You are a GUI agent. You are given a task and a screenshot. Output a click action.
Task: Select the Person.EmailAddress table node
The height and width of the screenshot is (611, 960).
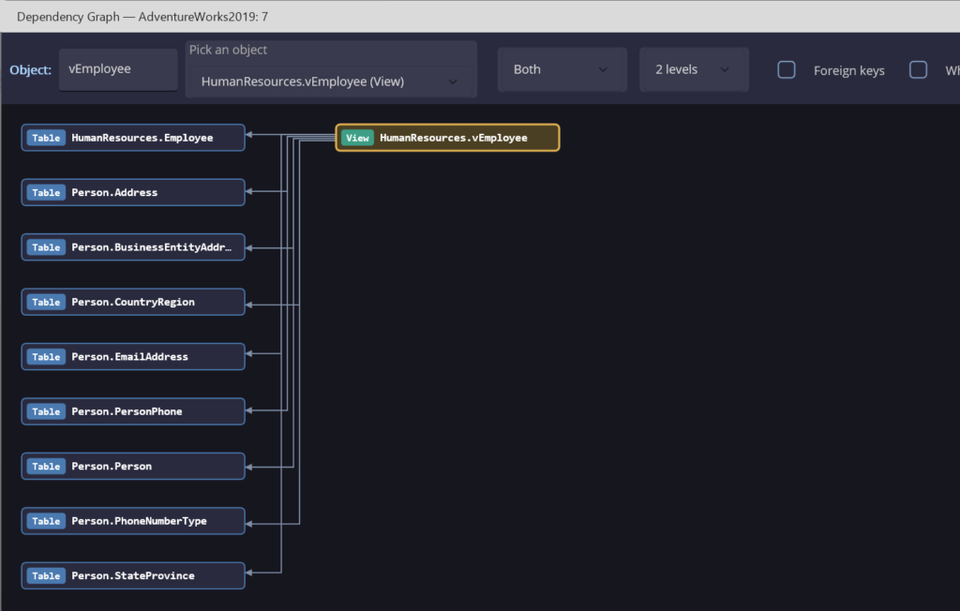pyautogui.click(x=133, y=356)
